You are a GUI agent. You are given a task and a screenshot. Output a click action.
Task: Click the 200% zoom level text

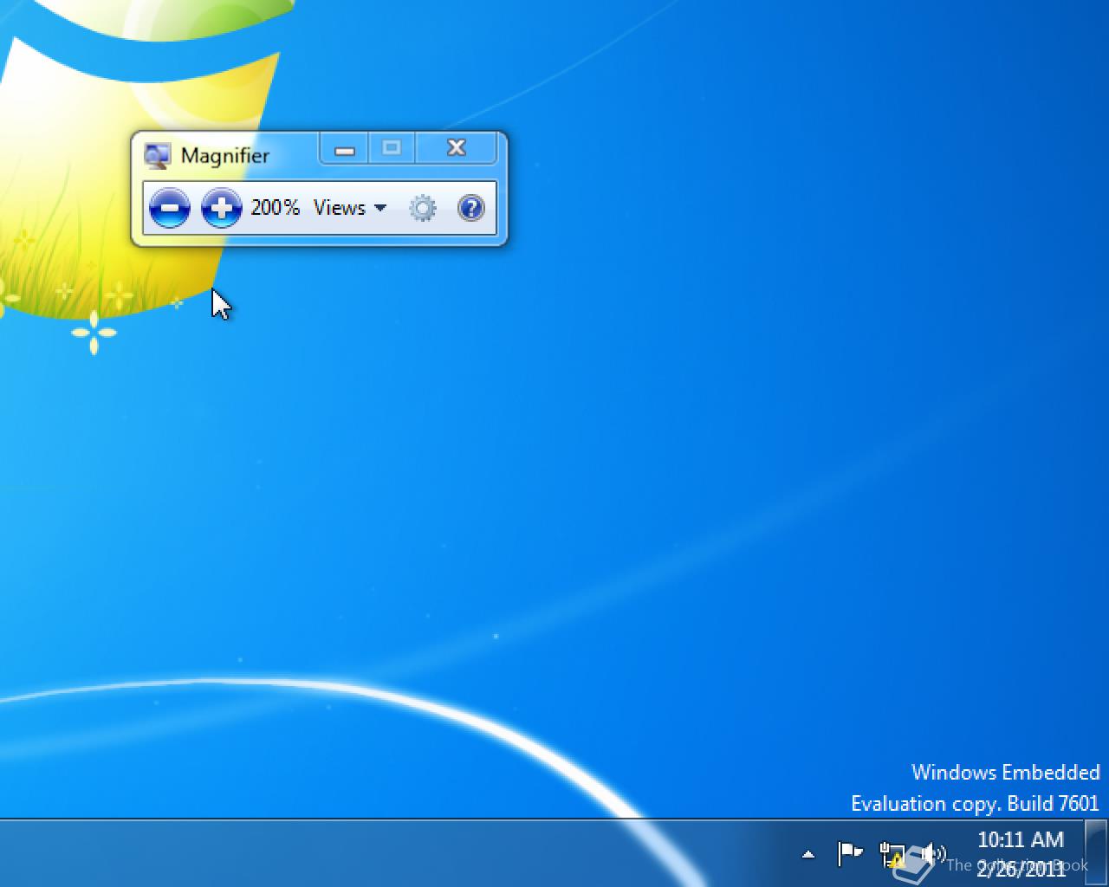point(276,208)
